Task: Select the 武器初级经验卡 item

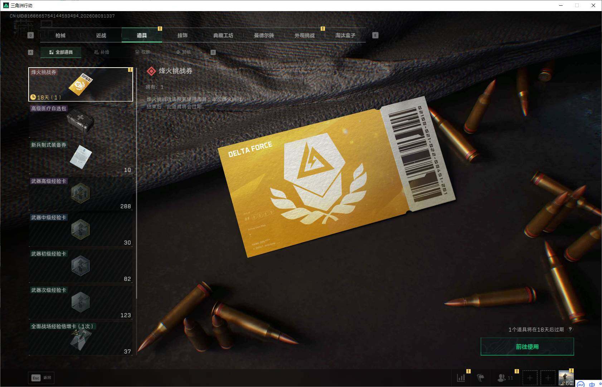Action: coord(81,266)
